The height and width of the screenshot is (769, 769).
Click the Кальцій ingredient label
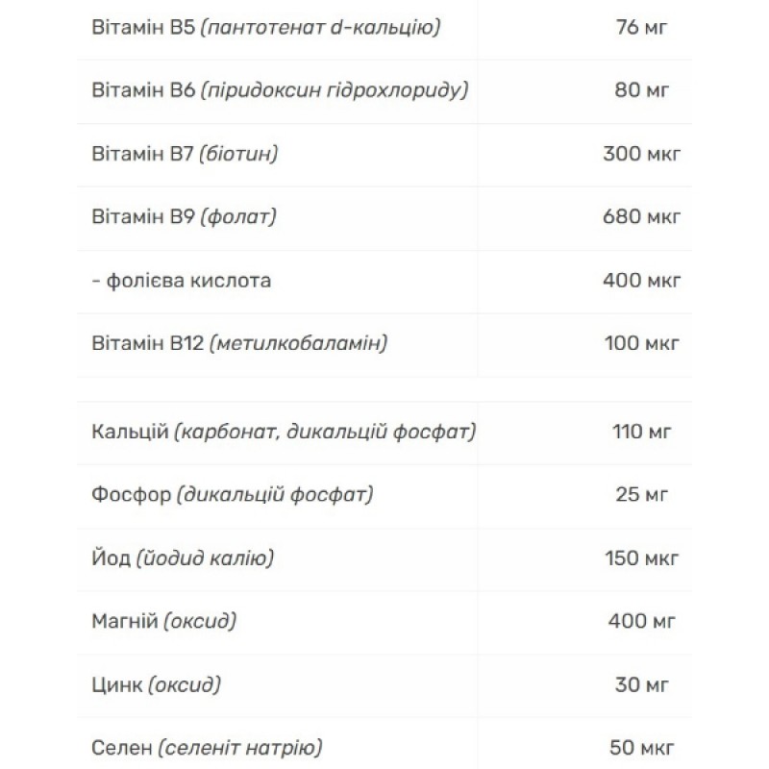(284, 432)
